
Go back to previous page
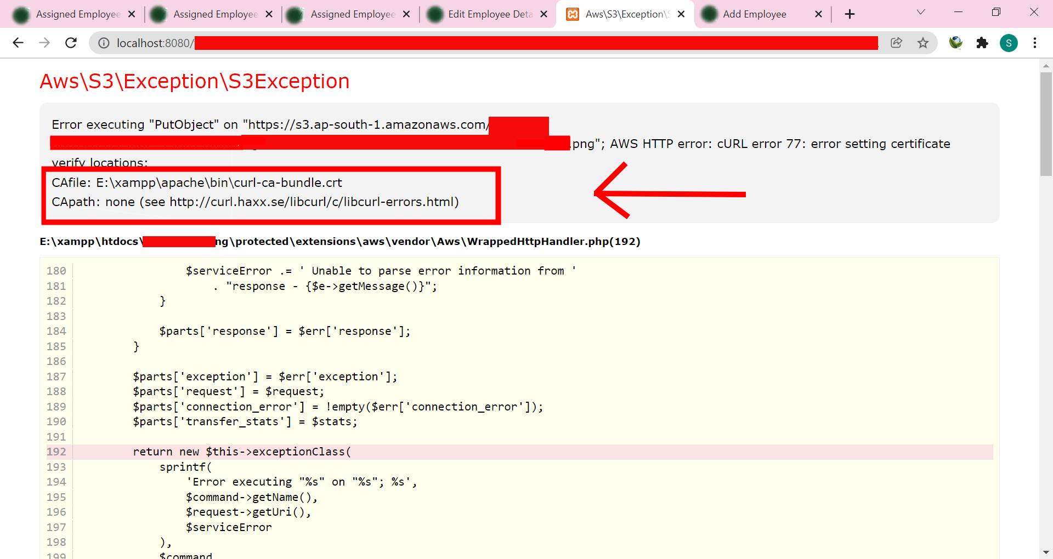(18, 43)
